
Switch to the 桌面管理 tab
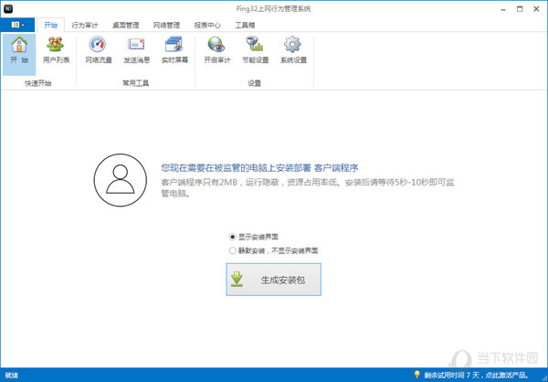pyautogui.click(x=125, y=26)
